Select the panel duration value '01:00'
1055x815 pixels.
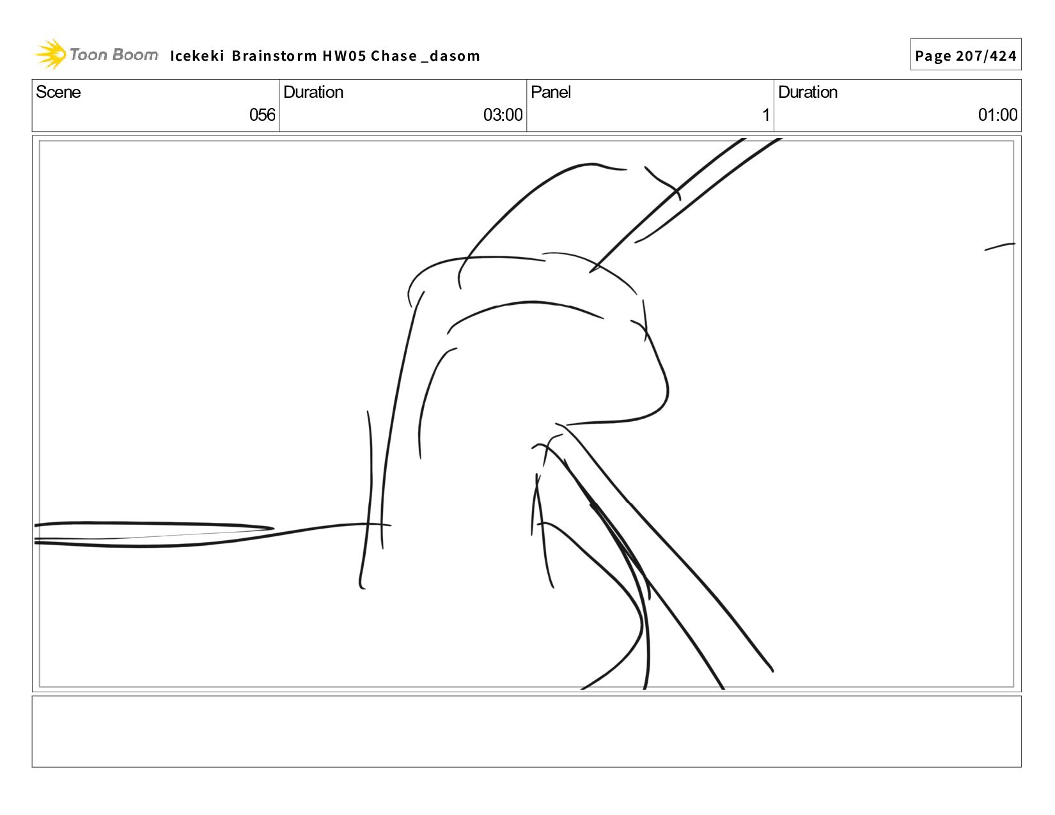997,115
